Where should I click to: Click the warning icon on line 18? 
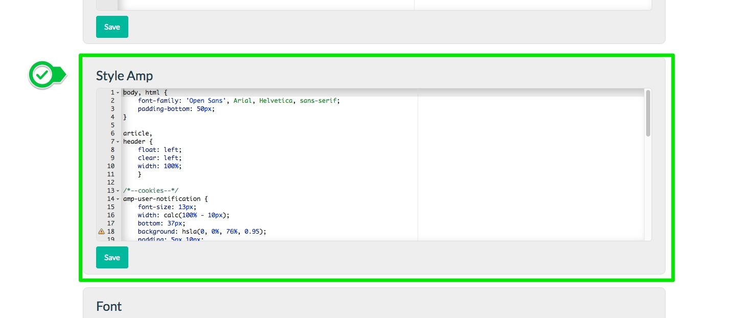point(101,232)
